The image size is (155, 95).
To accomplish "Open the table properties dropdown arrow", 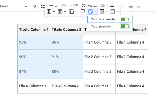I will pos(106,11).
